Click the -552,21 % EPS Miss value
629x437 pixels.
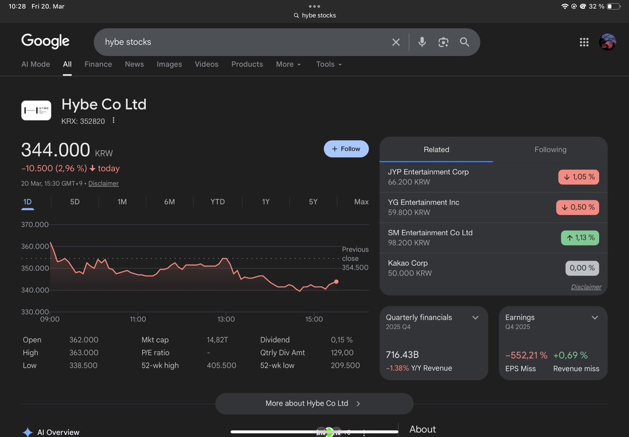pyautogui.click(x=526, y=355)
